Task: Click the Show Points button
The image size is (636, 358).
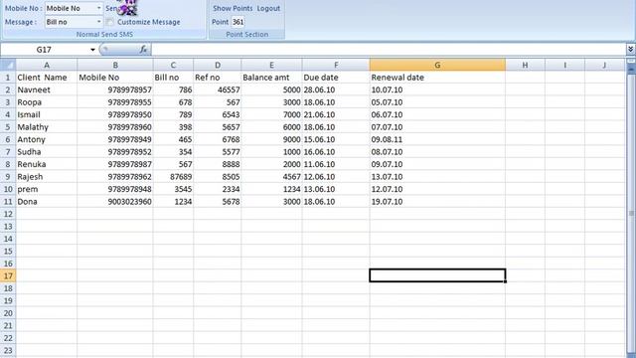Action: (x=233, y=8)
